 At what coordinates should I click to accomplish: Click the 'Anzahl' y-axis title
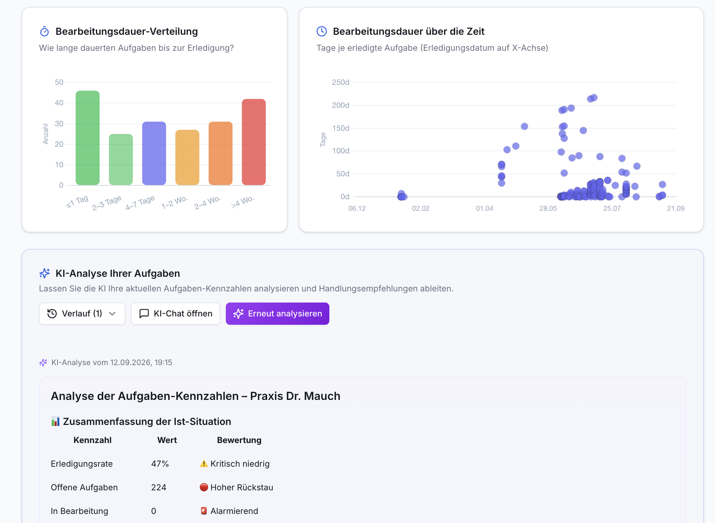46,134
